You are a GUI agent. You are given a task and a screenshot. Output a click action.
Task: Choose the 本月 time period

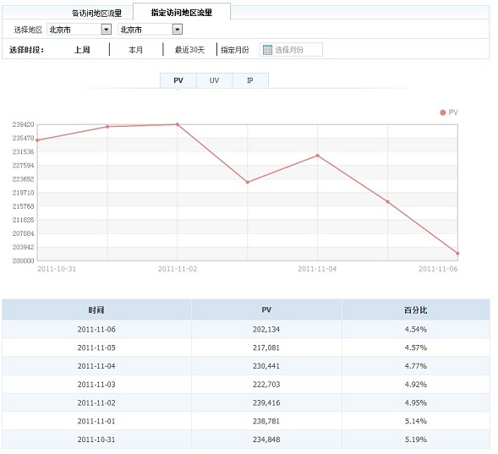pos(135,50)
